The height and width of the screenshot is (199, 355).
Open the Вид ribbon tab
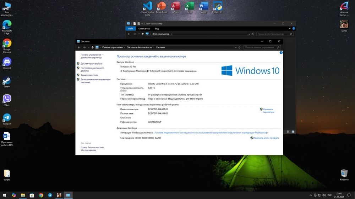point(157,29)
